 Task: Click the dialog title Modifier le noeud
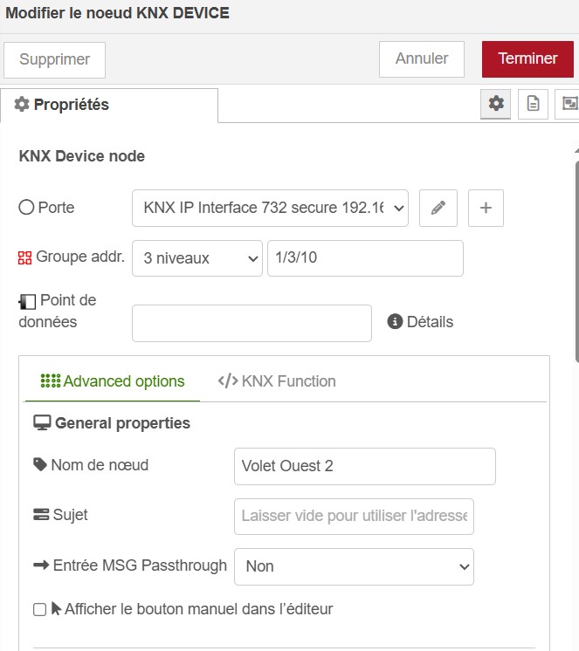[x=117, y=13]
